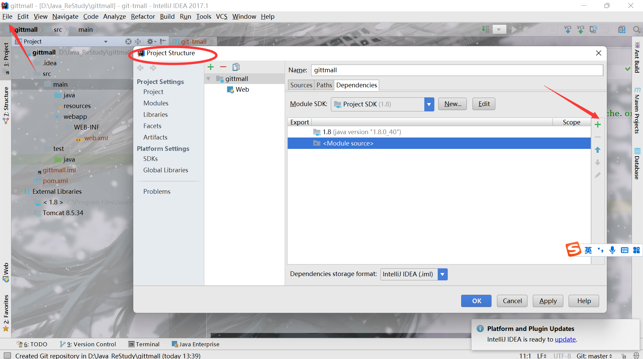Copy the selected module
643x359 pixels.
(236, 67)
